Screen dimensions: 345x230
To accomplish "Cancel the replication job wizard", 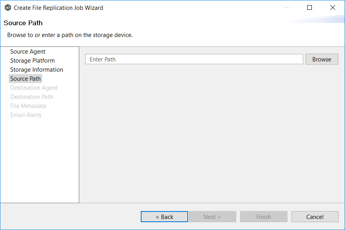I will (315, 217).
